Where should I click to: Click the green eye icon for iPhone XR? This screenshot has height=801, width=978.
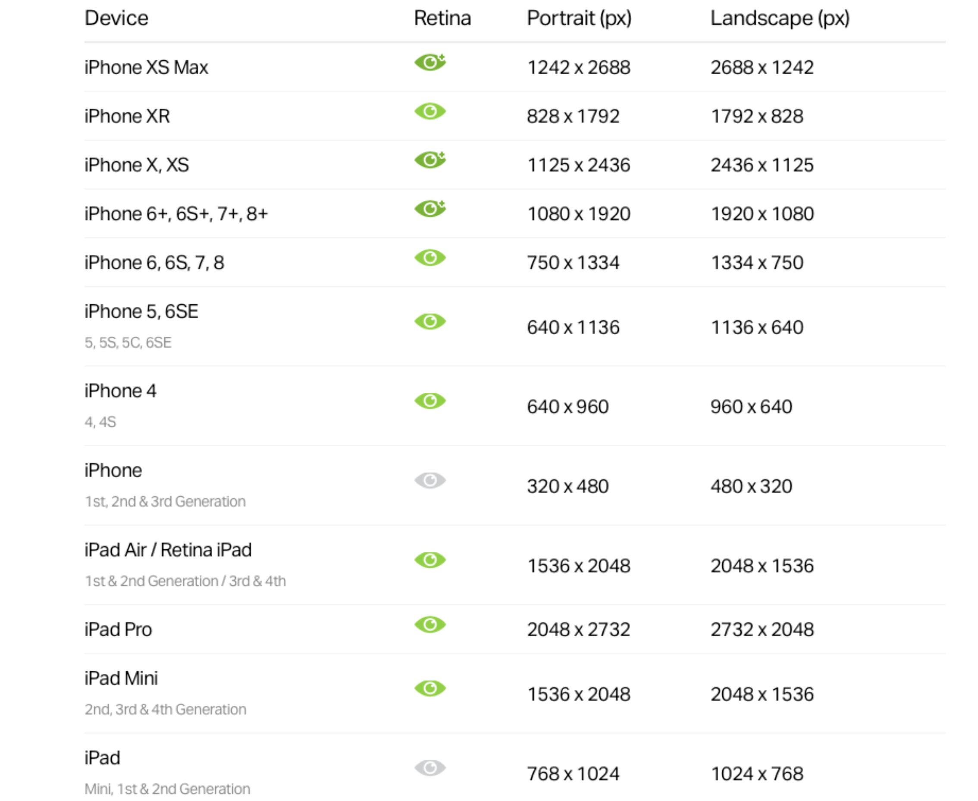[429, 111]
